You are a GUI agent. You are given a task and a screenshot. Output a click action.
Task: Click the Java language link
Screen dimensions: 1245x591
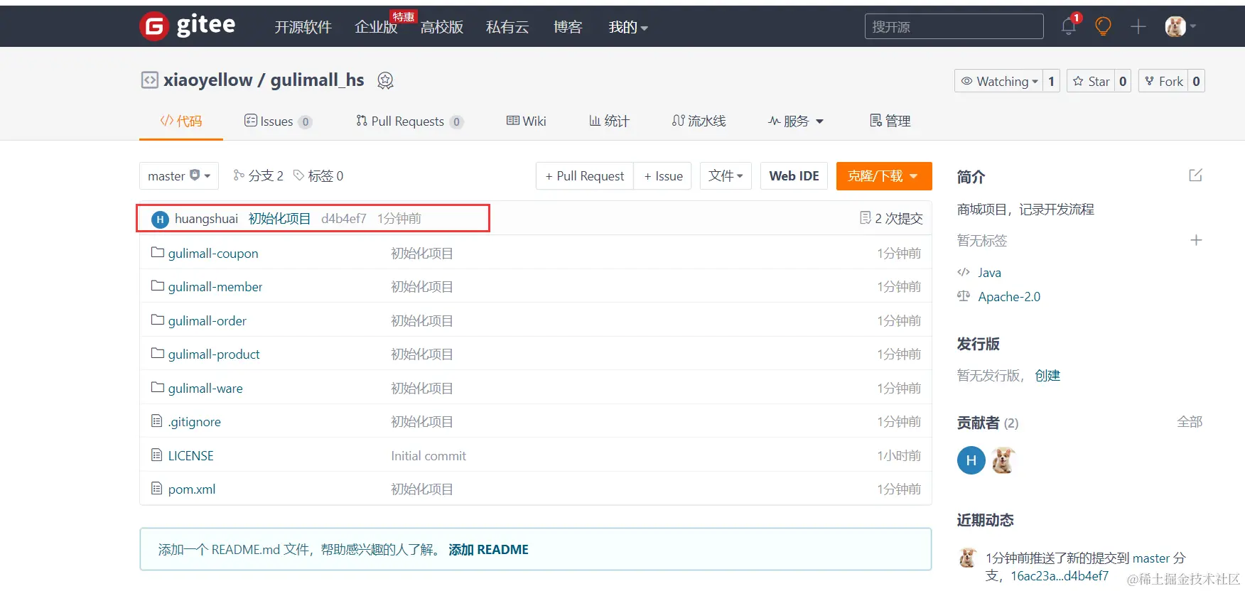[x=989, y=273]
